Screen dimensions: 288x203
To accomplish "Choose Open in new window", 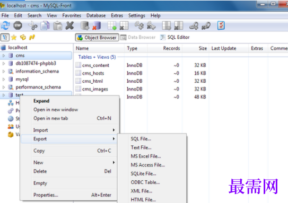I will [x=69, y=110].
